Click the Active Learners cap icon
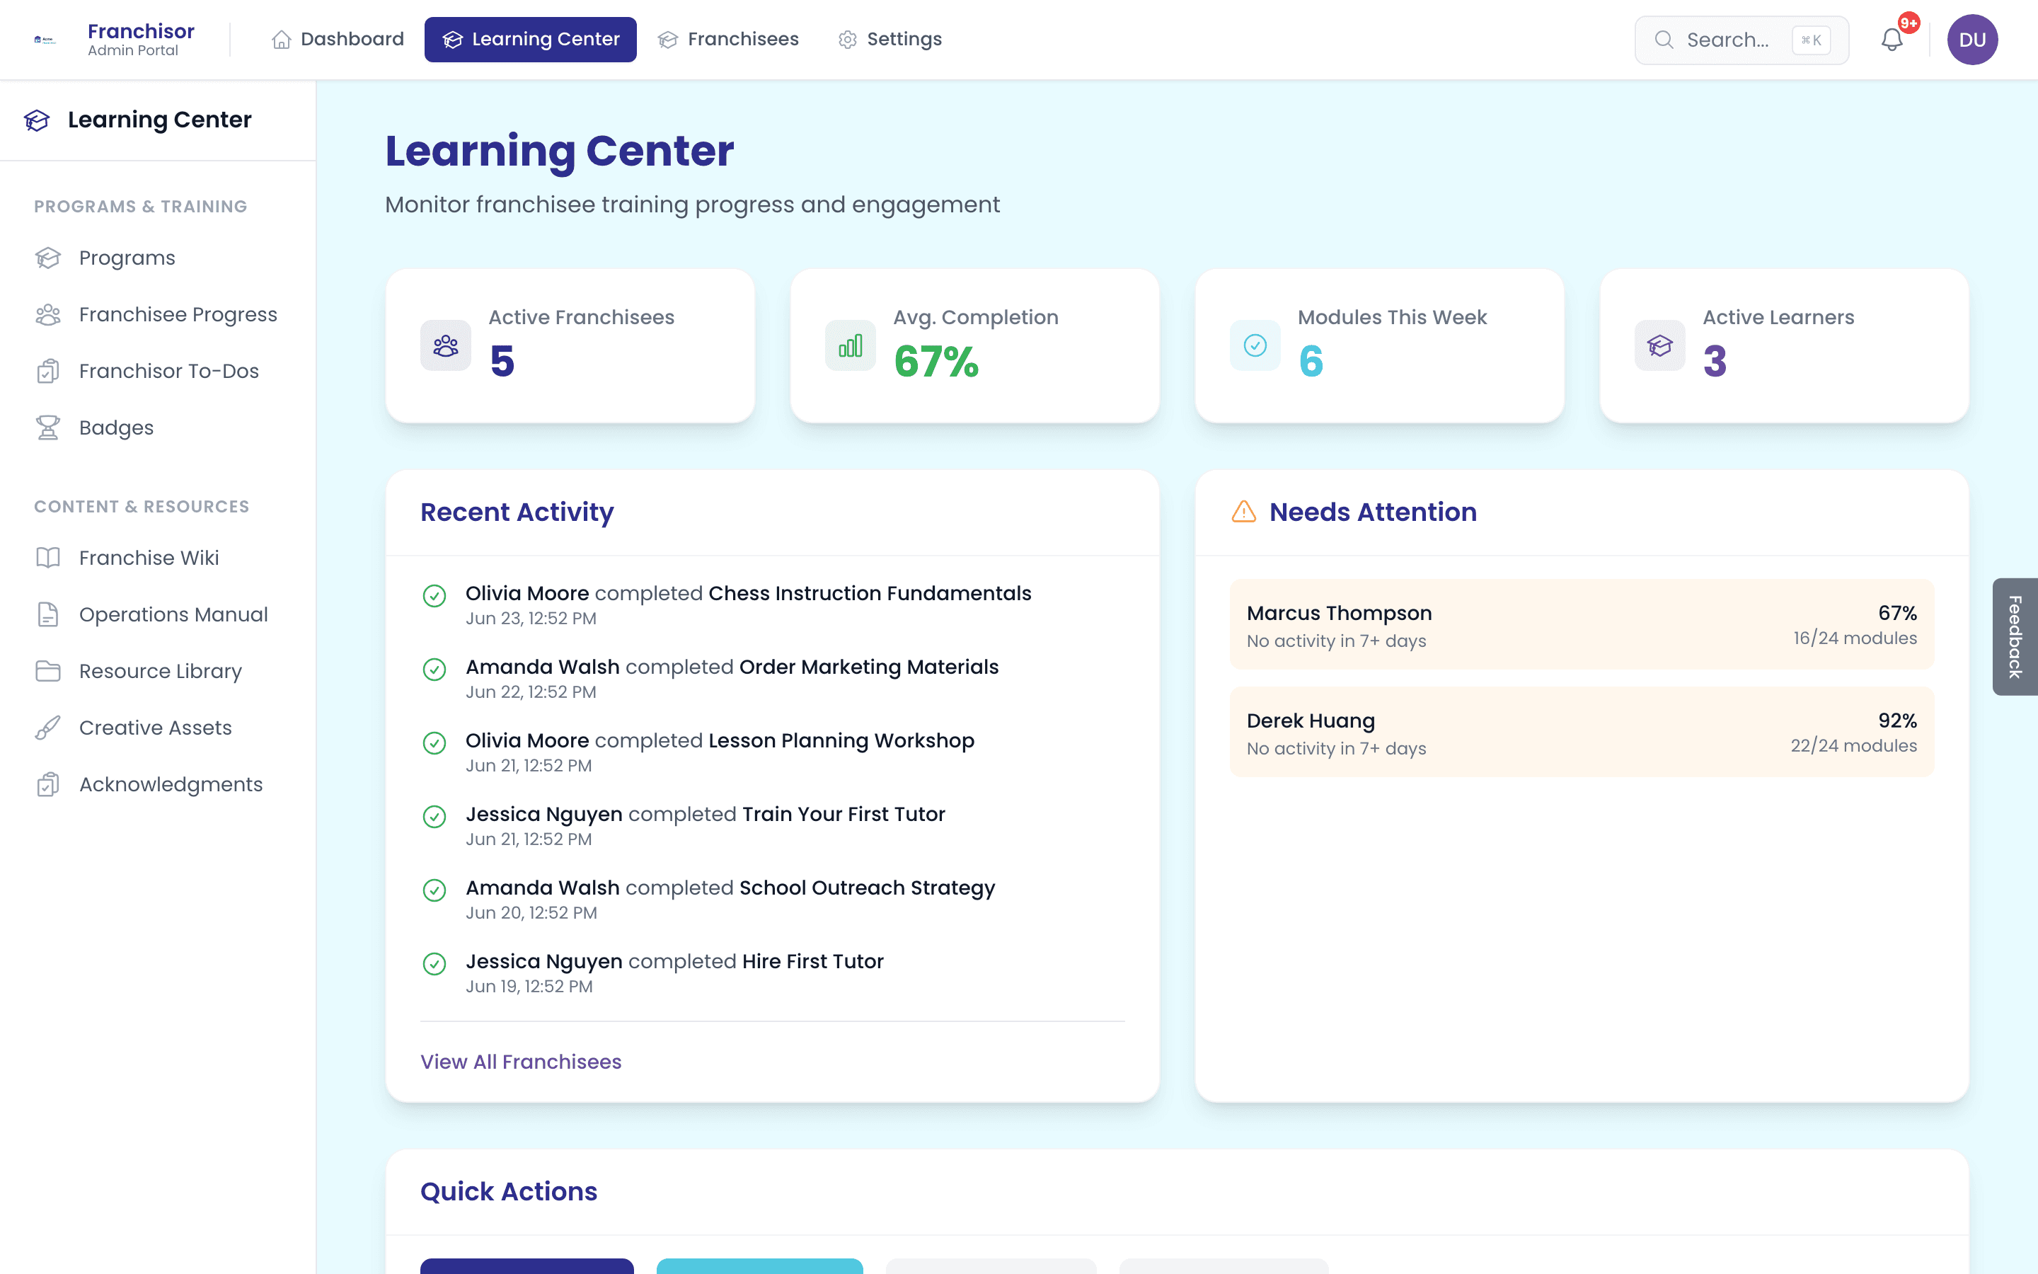 (x=1660, y=345)
